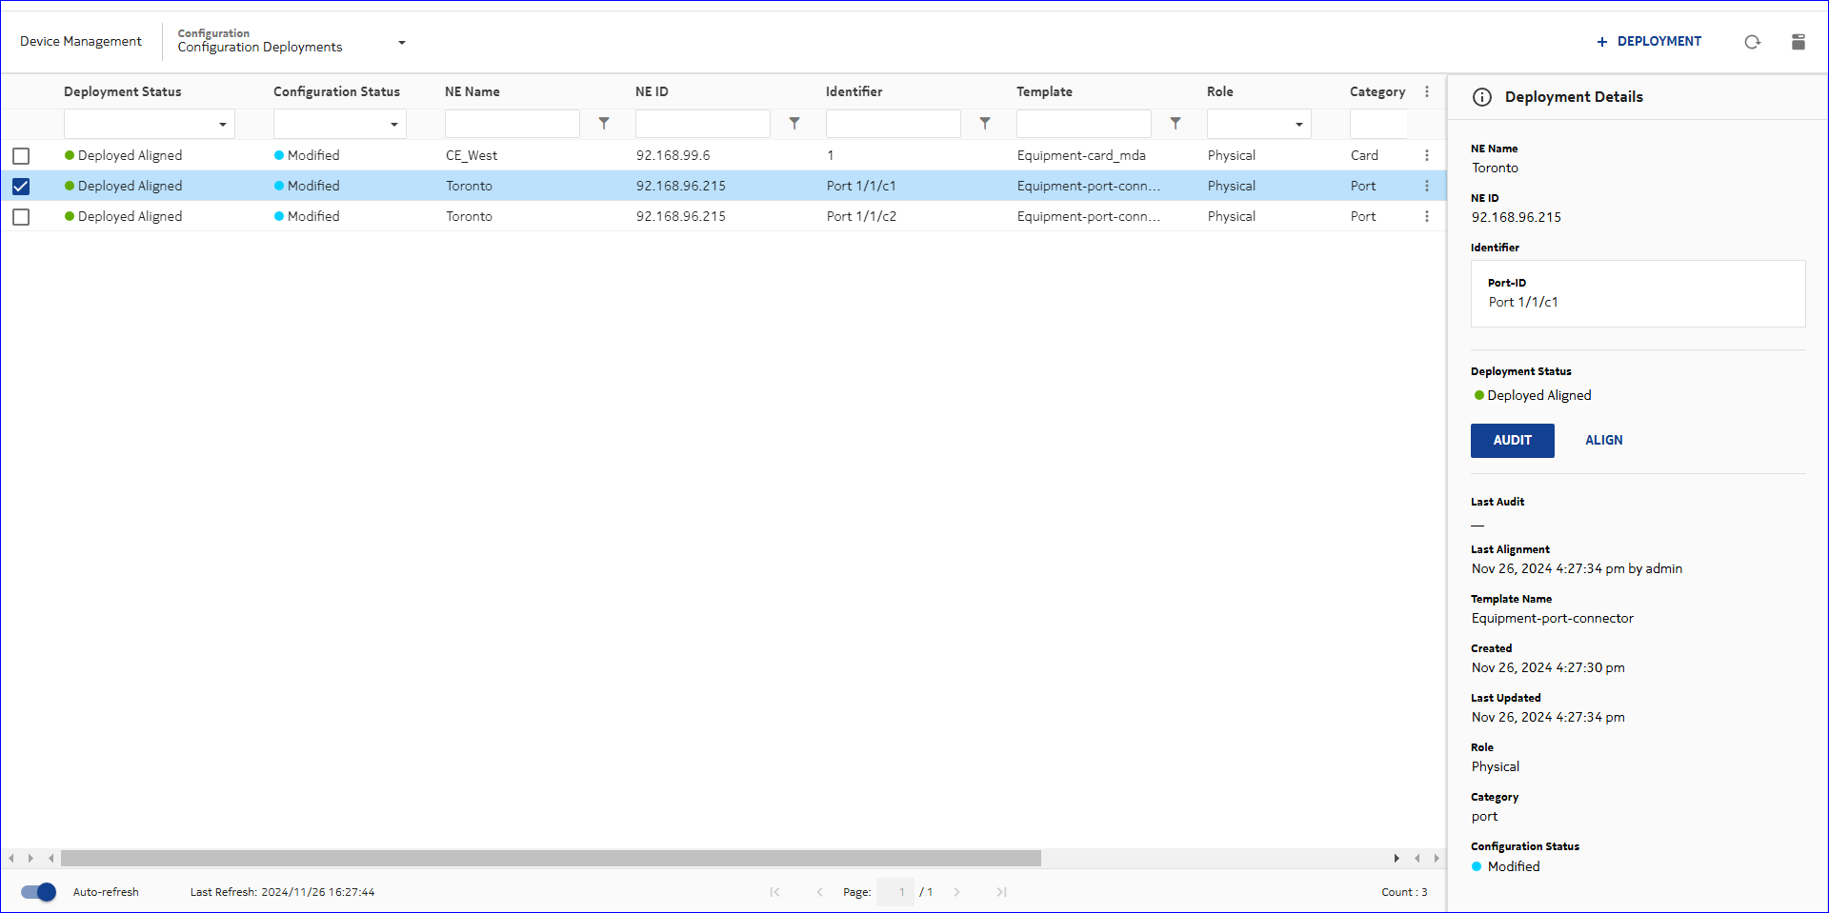Check the CE_West row checkbox
This screenshot has width=1829, height=913.
tap(21, 156)
